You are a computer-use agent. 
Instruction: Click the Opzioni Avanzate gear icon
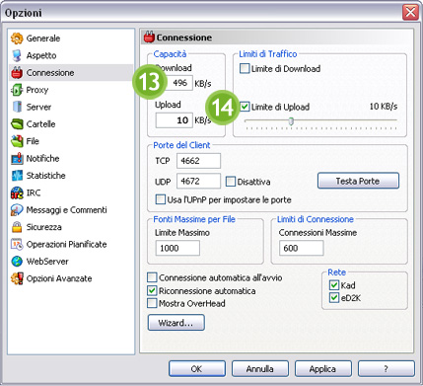pos(17,278)
